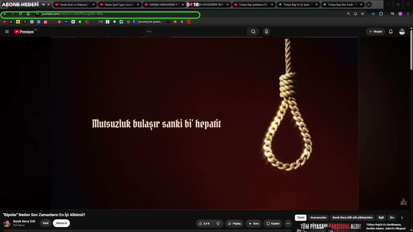
Task: Open the Burak Barış Stili channel name
Action: coord(24,221)
